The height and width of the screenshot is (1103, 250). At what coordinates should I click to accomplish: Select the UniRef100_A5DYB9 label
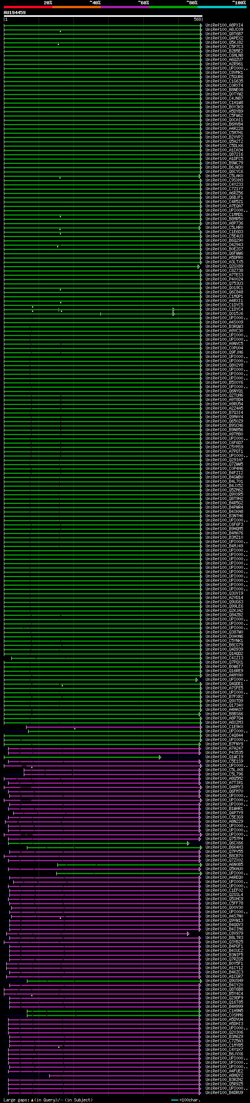coord(224,112)
